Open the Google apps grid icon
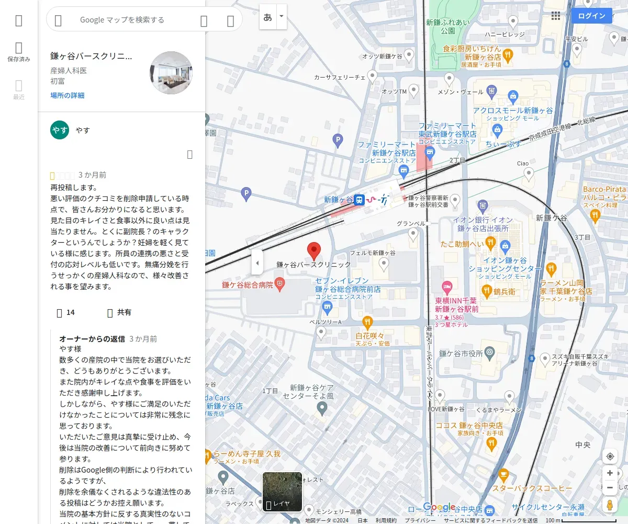The height and width of the screenshot is (524, 628). (x=556, y=16)
